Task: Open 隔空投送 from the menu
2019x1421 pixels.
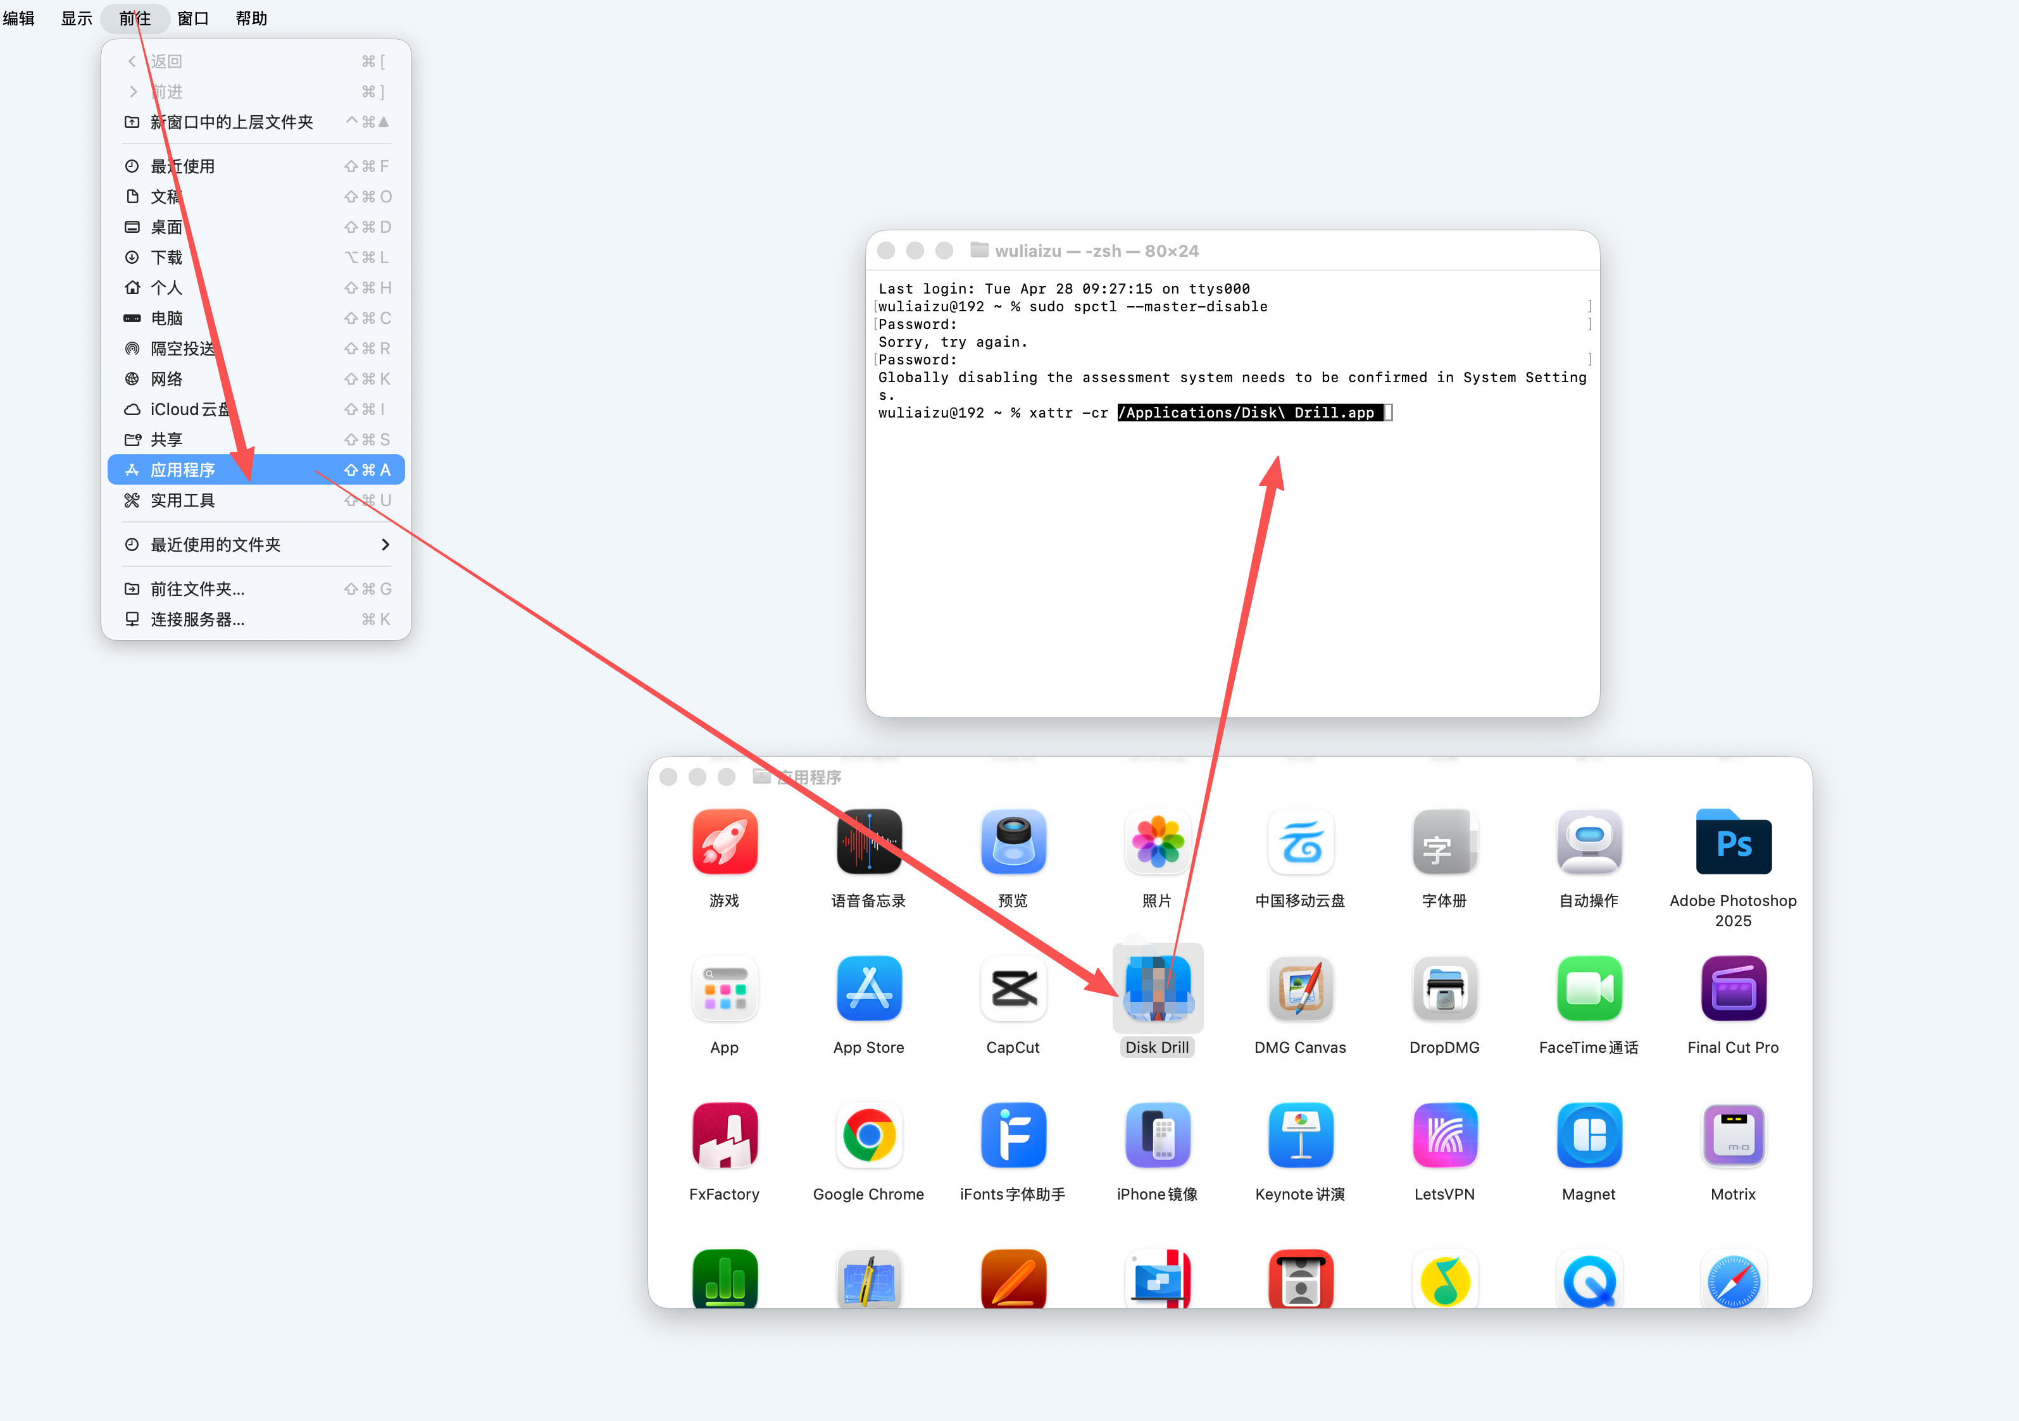Action: (256, 349)
